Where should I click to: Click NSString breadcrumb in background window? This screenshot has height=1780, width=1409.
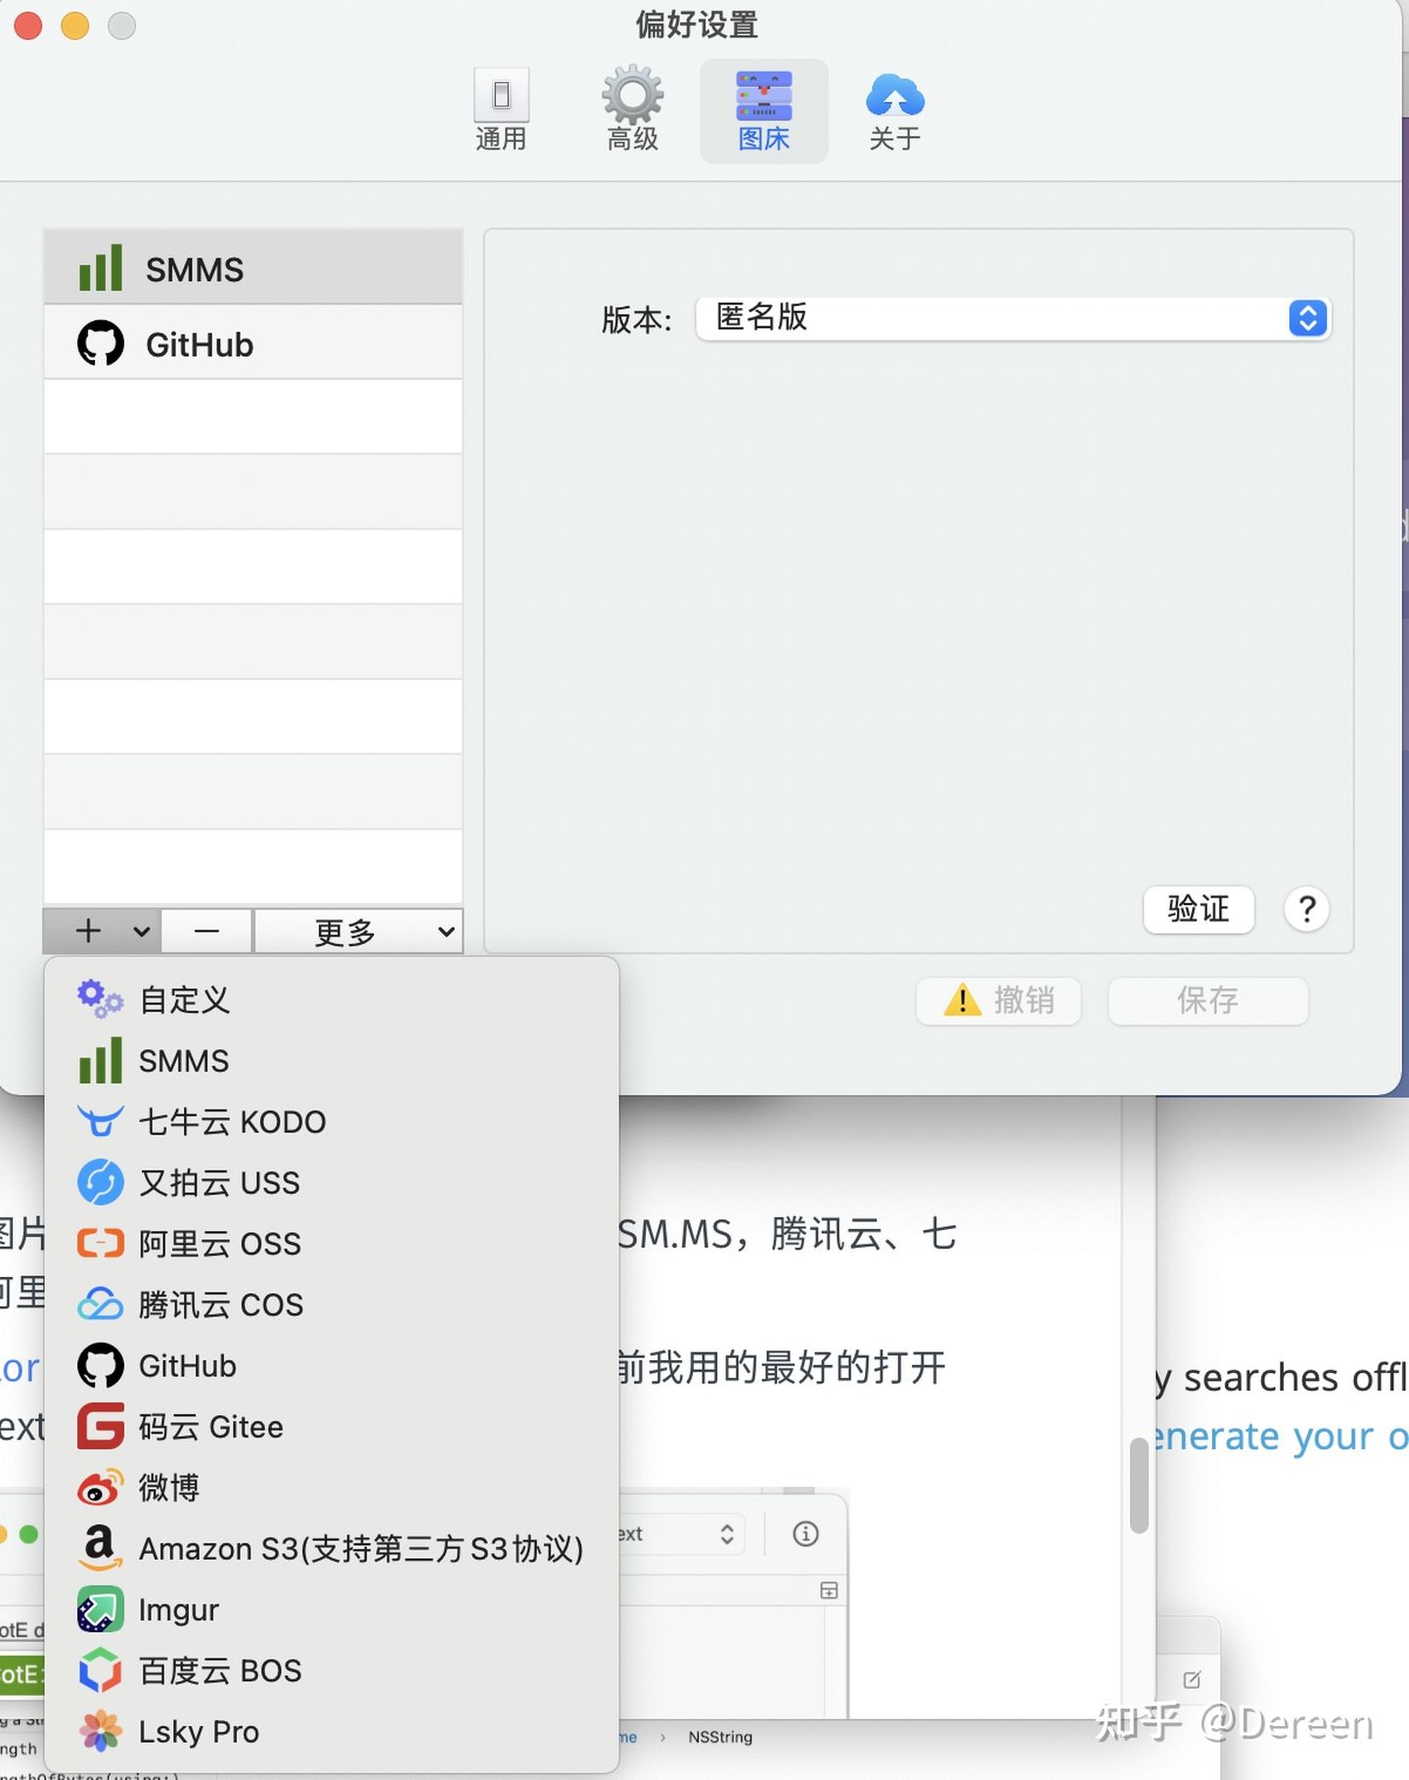click(720, 1737)
